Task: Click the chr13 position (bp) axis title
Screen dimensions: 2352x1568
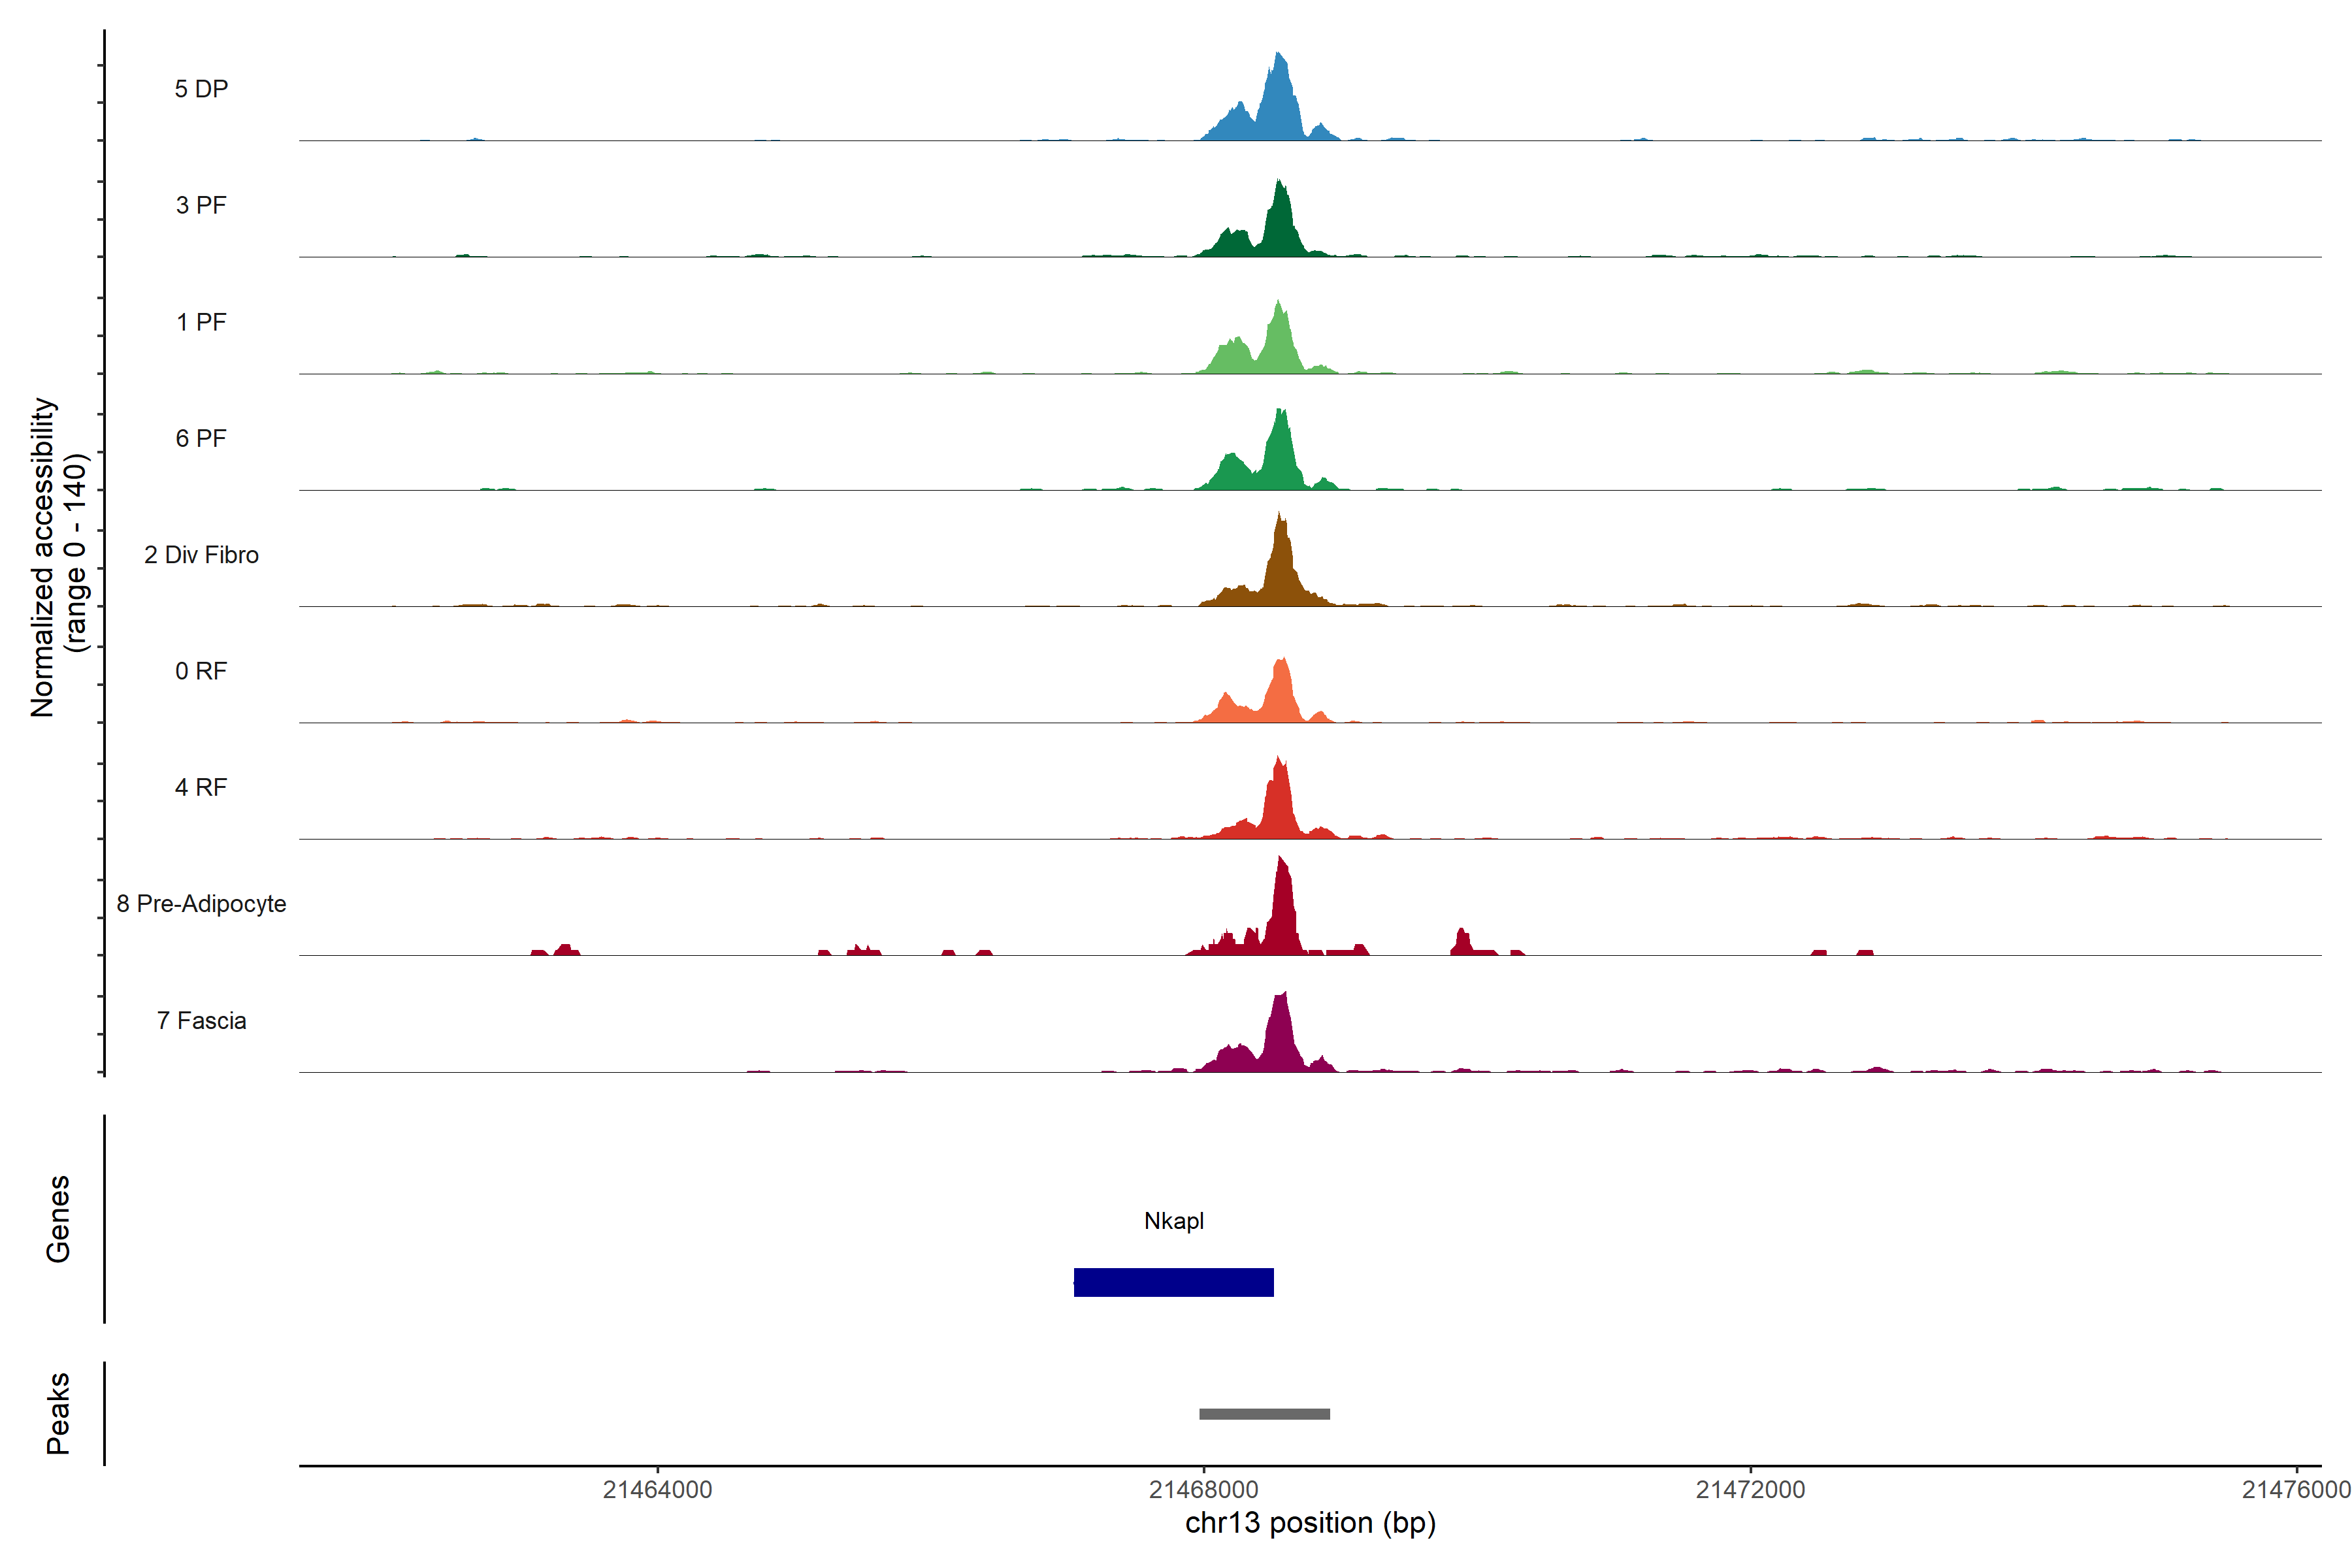Action: [x=1310, y=1523]
